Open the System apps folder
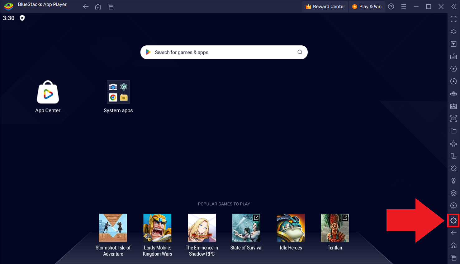Viewport: 460px width, 264px height. point(118,97)
